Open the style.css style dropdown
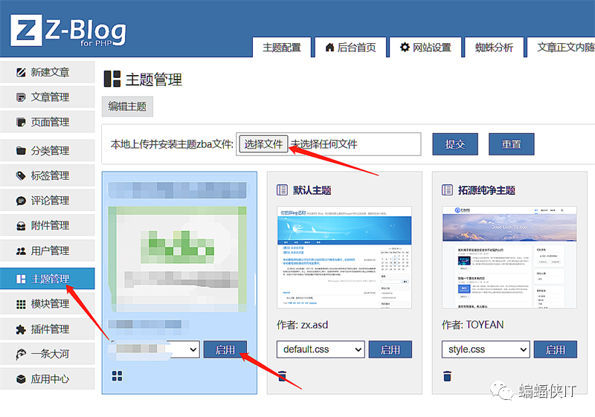 pos(486,349)
